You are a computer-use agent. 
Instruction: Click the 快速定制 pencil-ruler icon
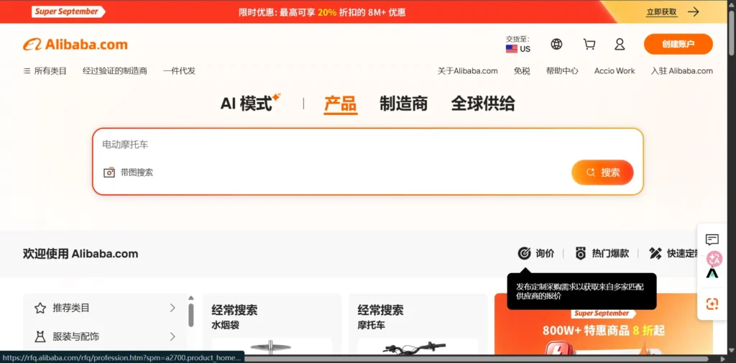655,254
